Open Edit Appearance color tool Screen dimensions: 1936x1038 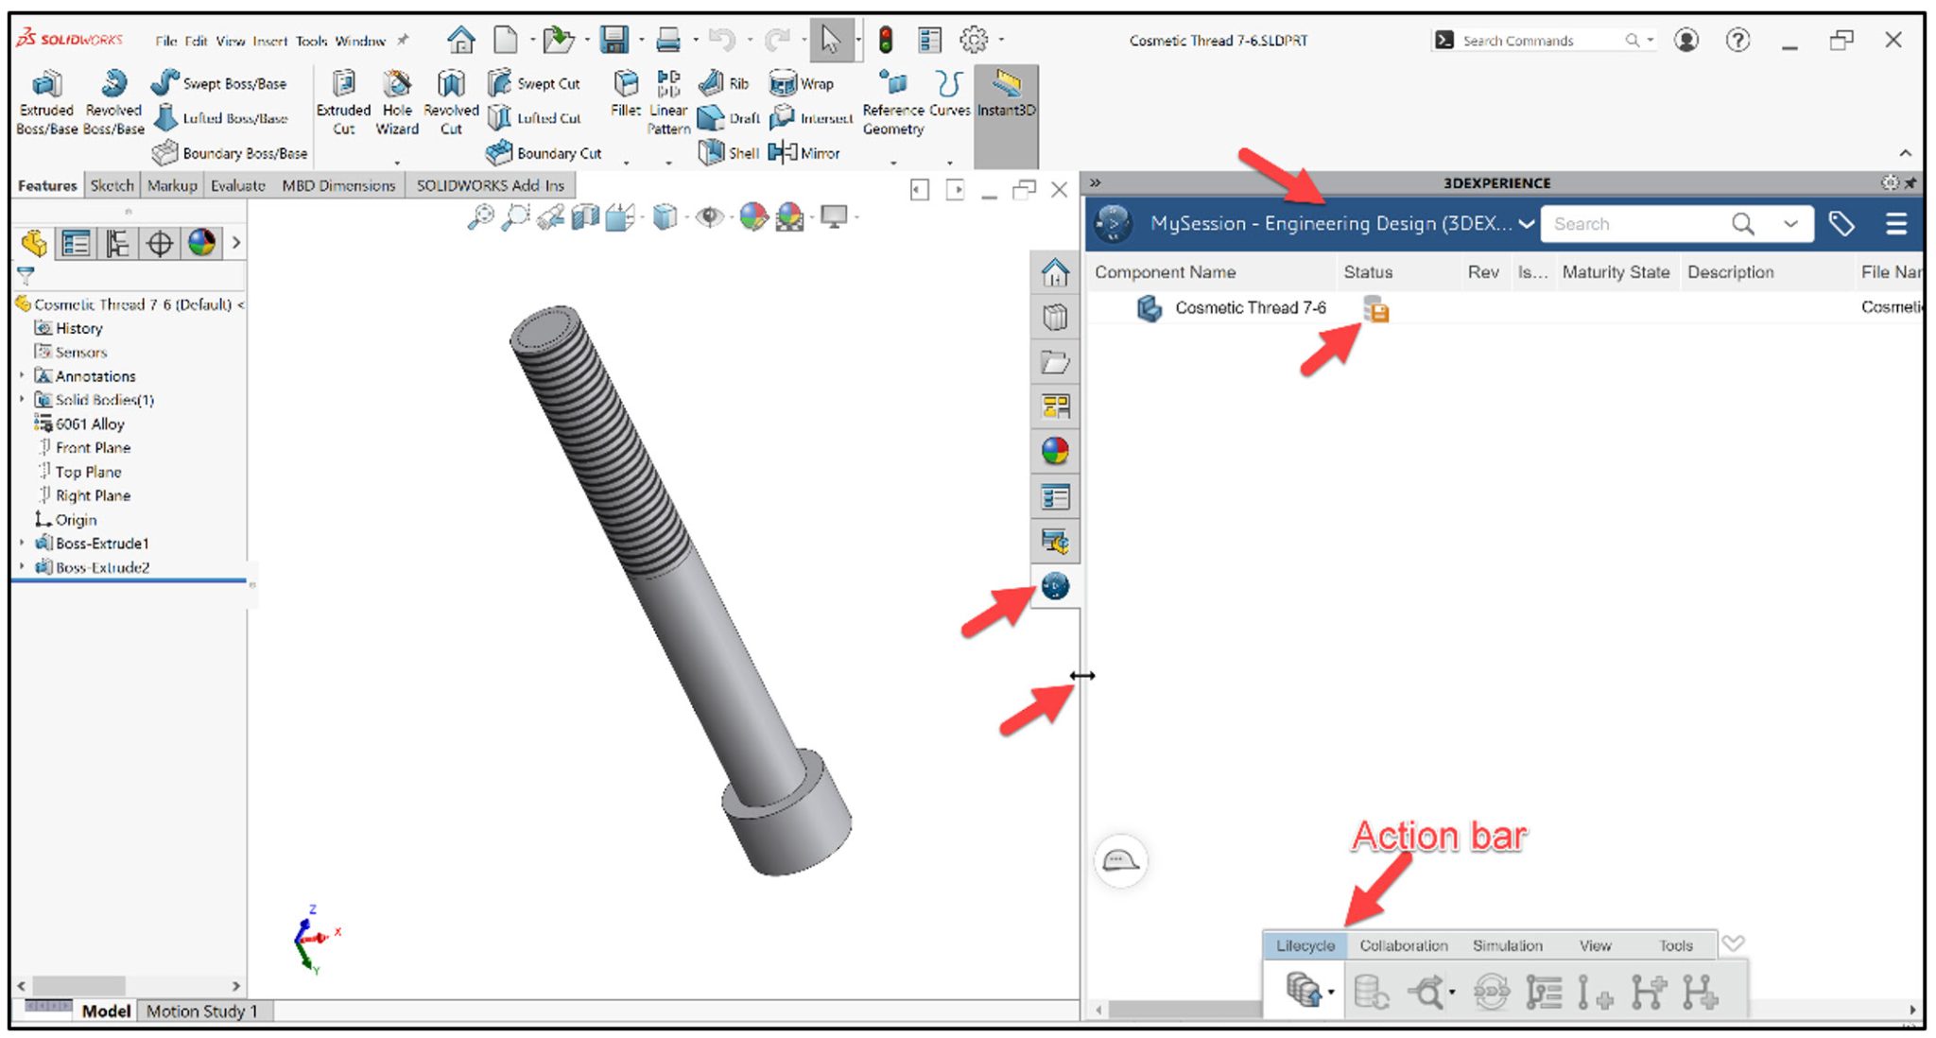click(754, 216)
